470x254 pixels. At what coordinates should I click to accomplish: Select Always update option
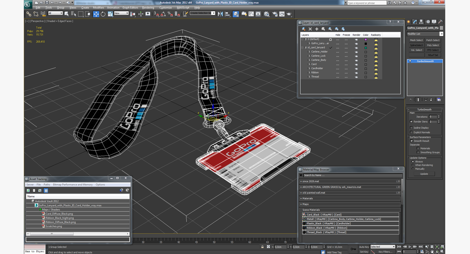413,162
